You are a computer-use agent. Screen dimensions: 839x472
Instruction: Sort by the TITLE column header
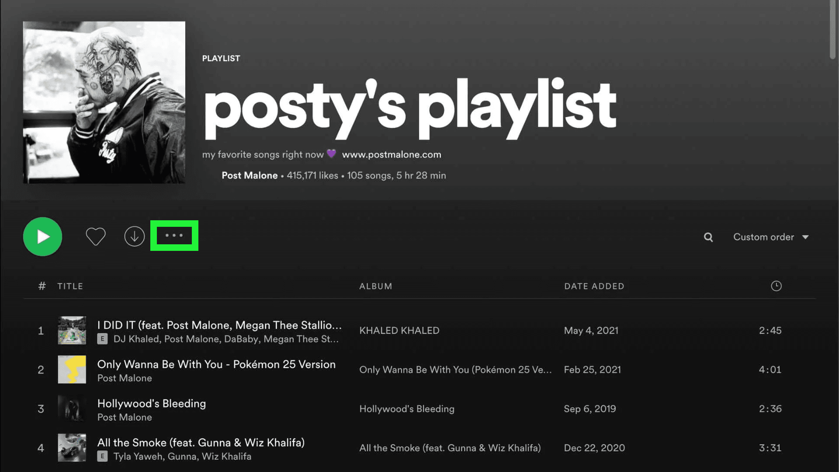(x=70, y=286)
